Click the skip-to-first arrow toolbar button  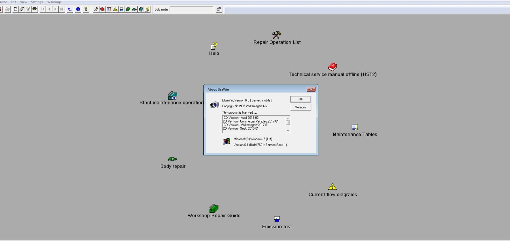click(43, 9)
